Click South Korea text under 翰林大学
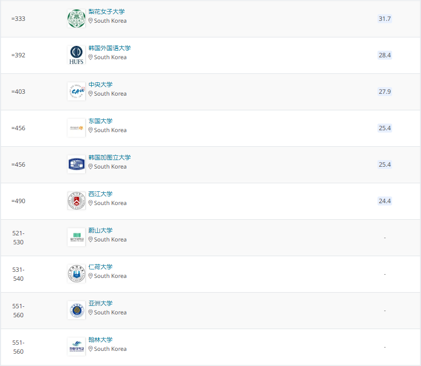 click(x=110, y=349)
